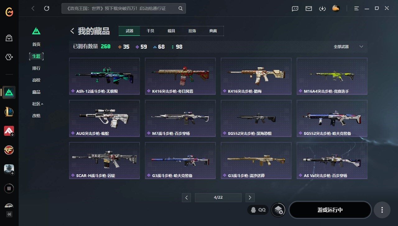Screen dimensions: 398x226
Task: Select the CrossFire game icon in sidebar
Action: (x=9, y=150)
